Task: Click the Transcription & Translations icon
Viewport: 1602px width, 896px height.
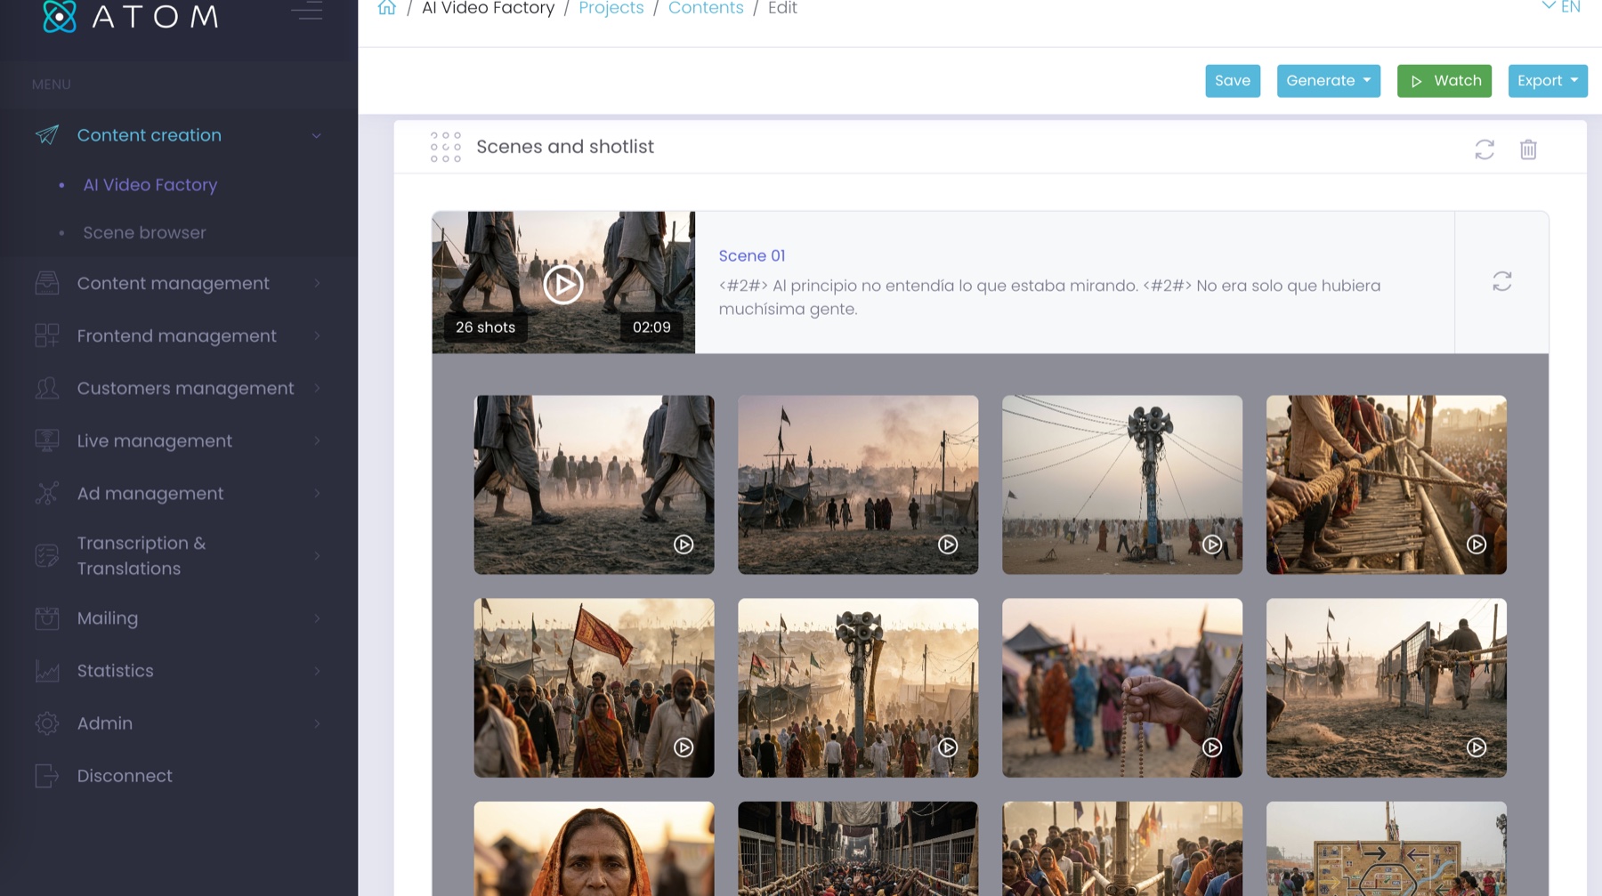Action: point(47,556)
